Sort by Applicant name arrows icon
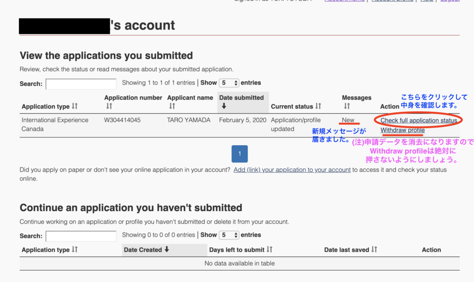This screenshot has height=282, width=474. [x=172, y=106]
